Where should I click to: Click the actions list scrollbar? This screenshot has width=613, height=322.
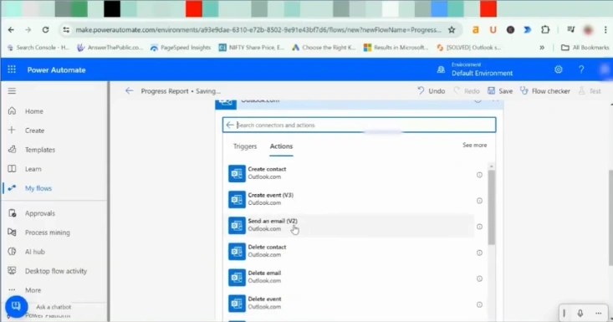click(x=492, y=207)
